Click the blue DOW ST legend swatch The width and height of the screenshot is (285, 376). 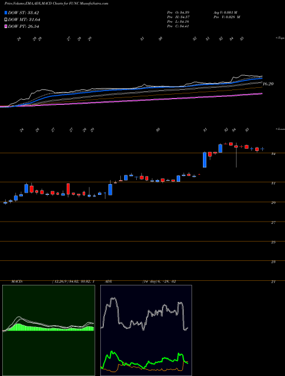click(x=6, y=13)
